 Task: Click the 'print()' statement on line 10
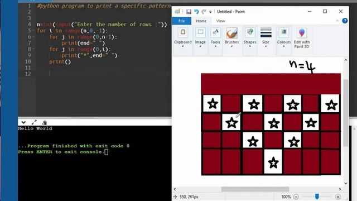point(60,61)
